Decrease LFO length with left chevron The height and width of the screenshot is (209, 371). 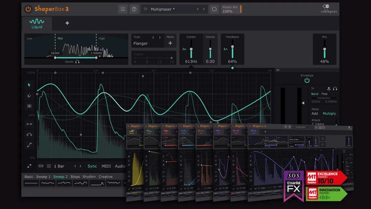(75, 166)
